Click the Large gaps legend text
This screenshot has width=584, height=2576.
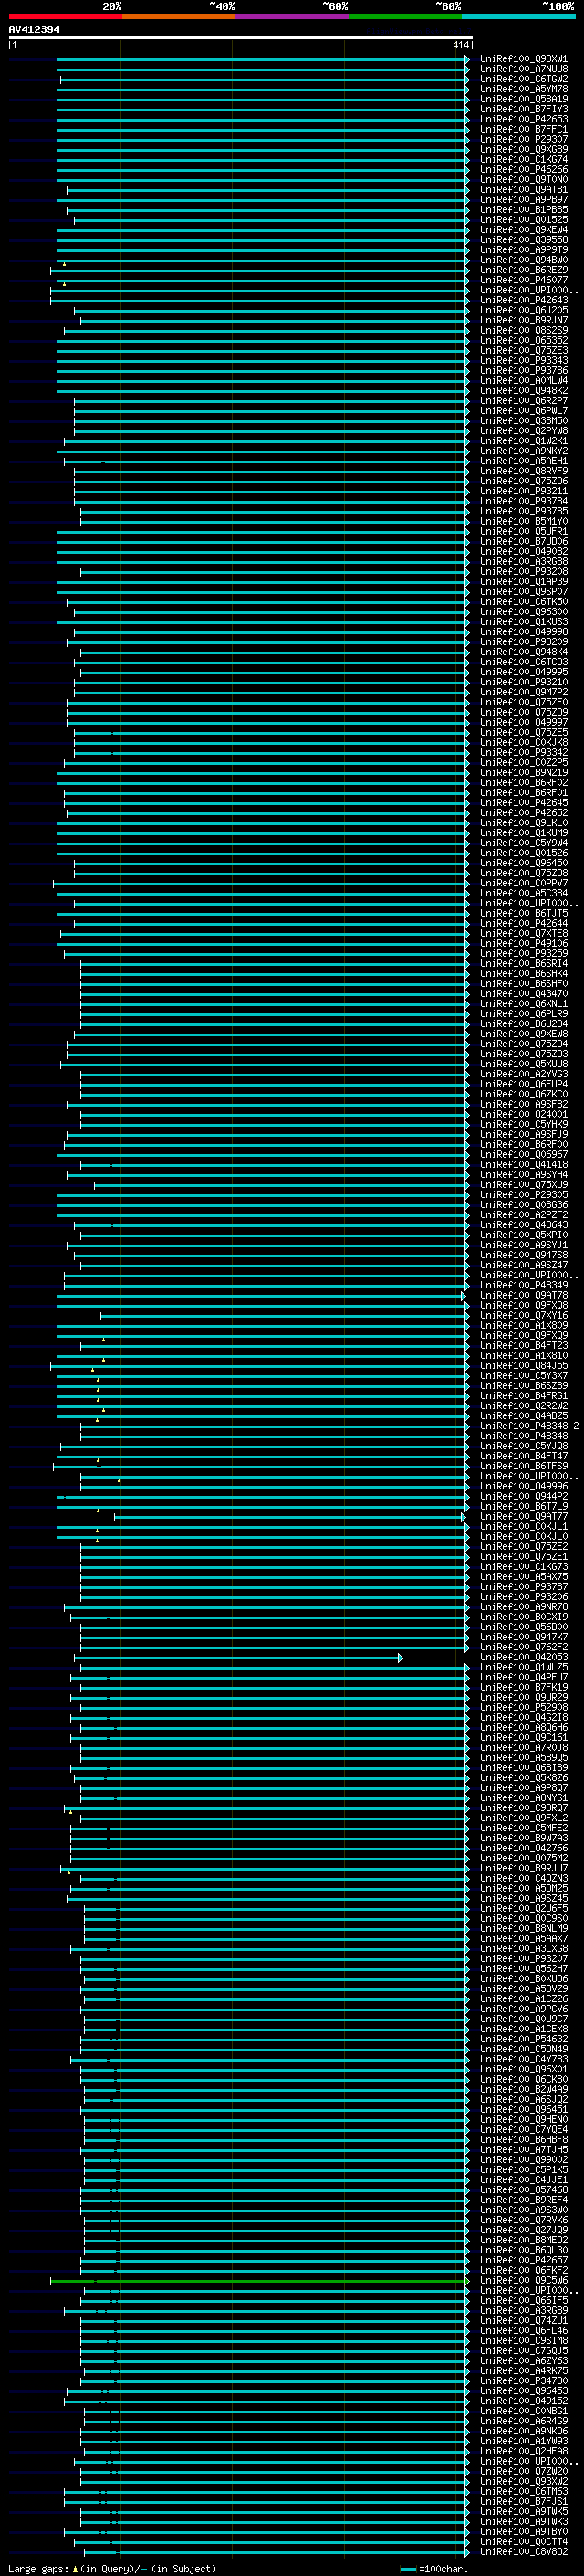pyautogui.click(x=112, y=2568)
